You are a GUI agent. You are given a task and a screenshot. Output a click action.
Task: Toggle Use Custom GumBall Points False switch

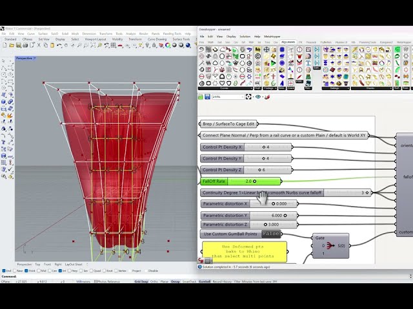click(271, 234)
